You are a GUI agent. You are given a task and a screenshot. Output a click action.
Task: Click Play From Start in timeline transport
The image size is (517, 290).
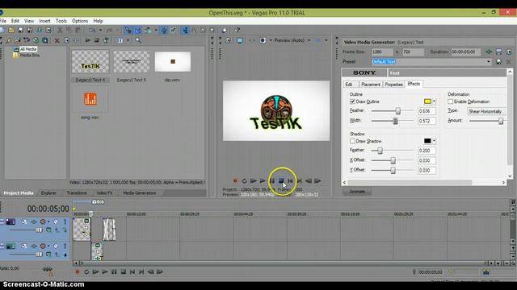pyautogui.click(x=95, y=272)
